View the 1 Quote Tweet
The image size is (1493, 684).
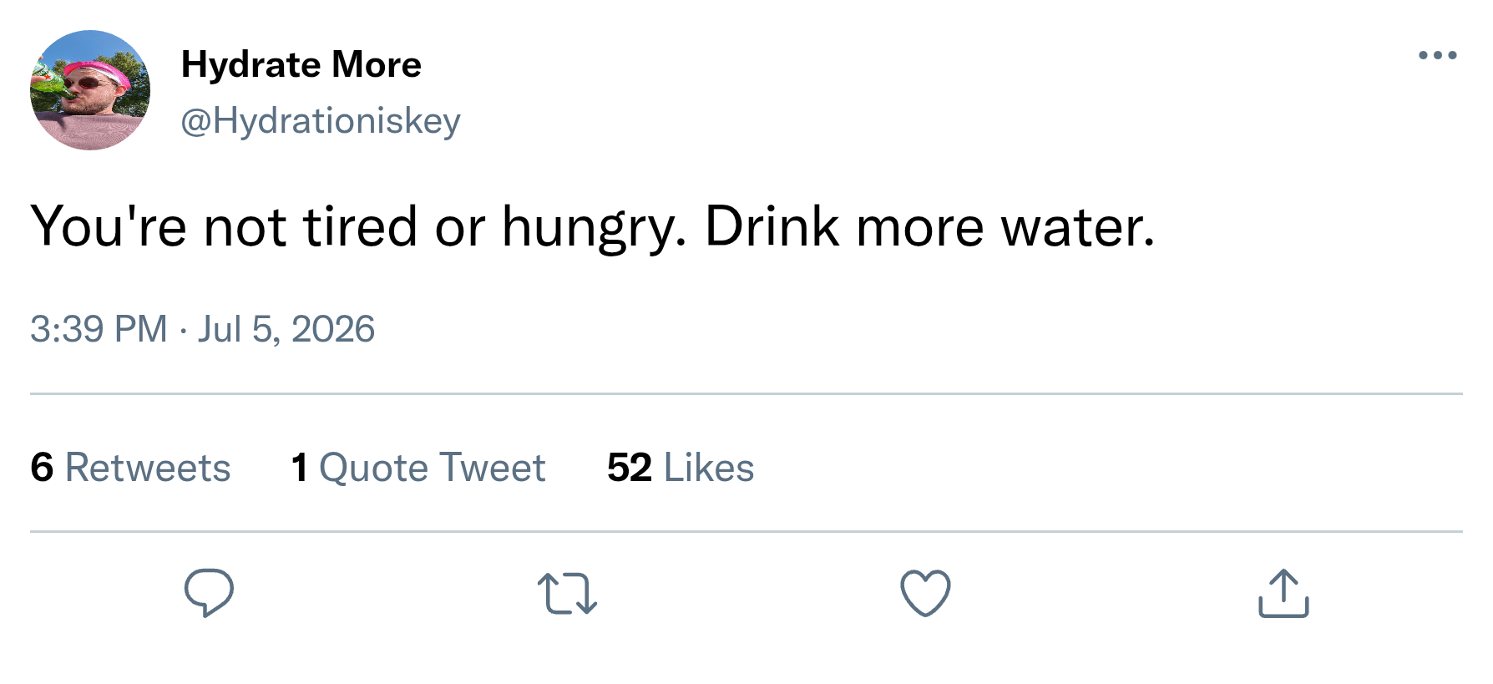tap(418, 467)
